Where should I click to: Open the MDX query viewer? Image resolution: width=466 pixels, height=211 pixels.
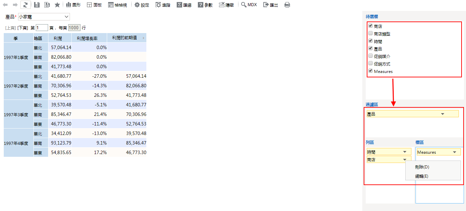(249, 5)
